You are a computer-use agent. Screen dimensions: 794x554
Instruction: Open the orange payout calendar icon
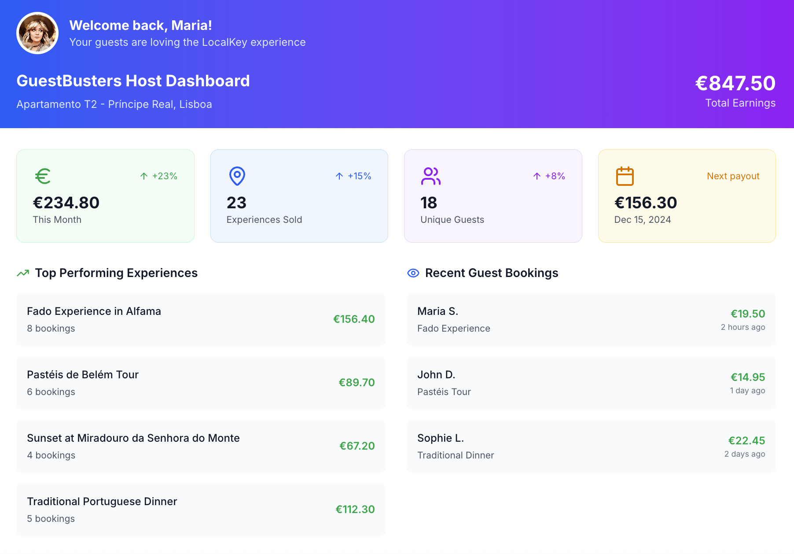click(x=625, y=176)
